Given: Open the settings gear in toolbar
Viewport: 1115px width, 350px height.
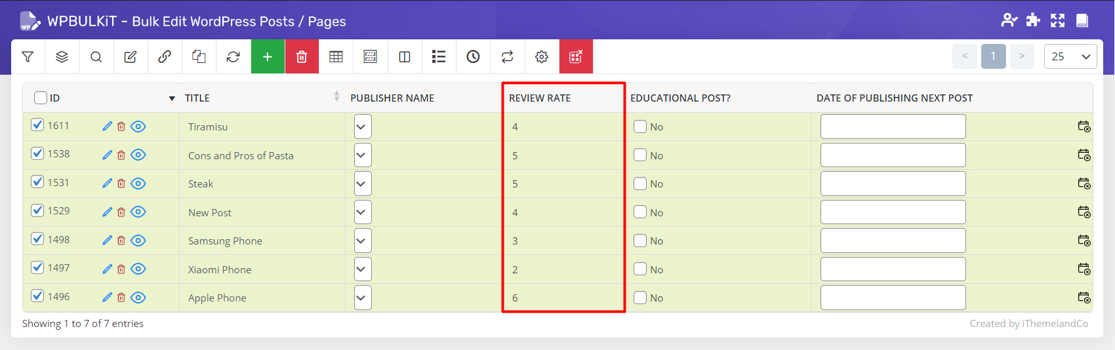Looking at the screenshot, I should click(541, 57).
